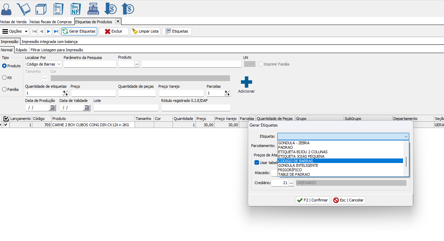Viewport: 444px width, 241px height.
Task: Switch to Notas fiscais de Compras tab
Action: click(51, 22)
